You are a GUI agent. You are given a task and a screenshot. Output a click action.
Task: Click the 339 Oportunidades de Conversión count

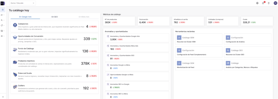coord(87,39)
